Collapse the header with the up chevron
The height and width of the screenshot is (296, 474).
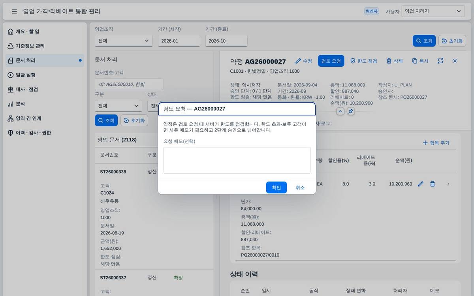340,111
